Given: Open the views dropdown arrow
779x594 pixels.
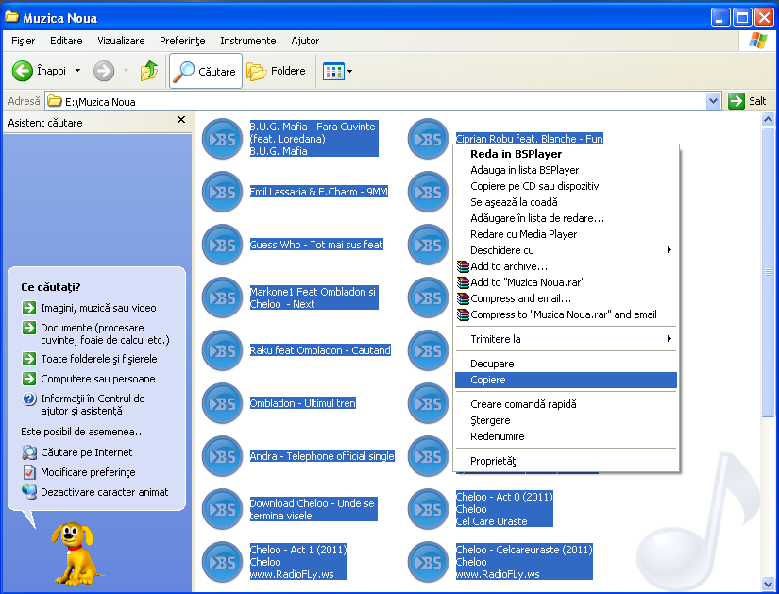Looking at the screenshot, I should [349, 72].
